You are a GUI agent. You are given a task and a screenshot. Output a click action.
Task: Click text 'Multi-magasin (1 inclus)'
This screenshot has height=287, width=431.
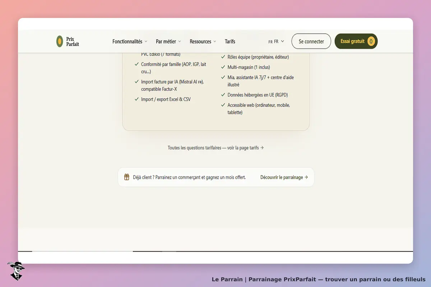coord(249,67)
